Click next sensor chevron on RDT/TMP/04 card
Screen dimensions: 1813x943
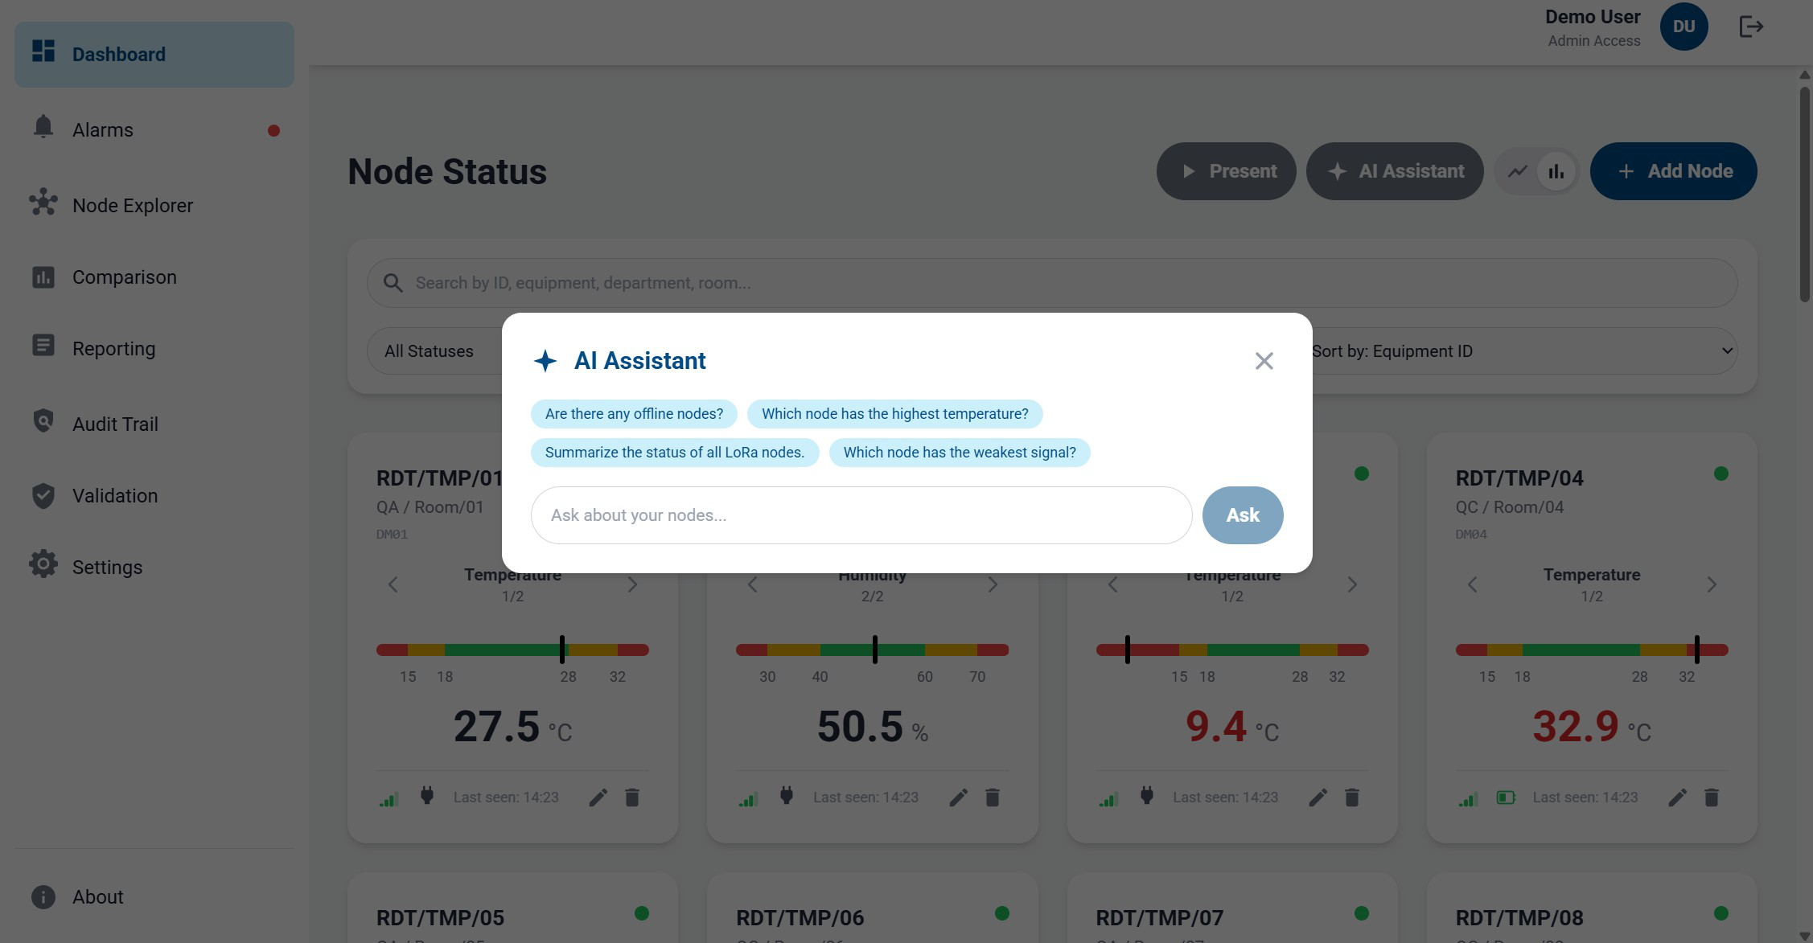[x=1712, y=584]
